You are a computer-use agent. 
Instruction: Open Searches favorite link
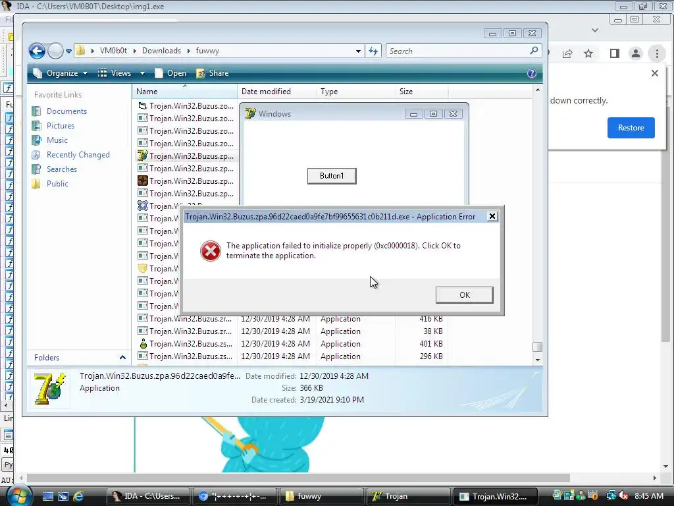coord(61,169)
